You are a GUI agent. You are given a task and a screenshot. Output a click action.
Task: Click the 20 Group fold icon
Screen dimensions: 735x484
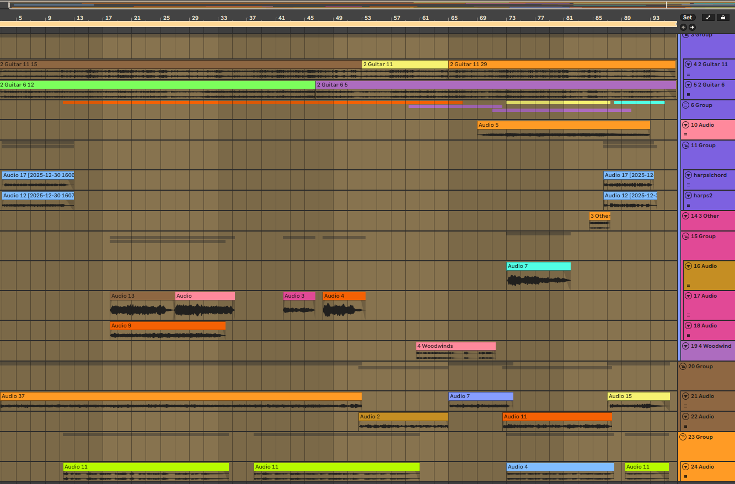tap(683, 367)
